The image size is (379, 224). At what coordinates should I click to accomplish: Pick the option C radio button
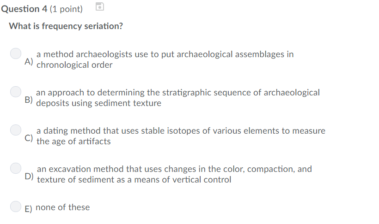16,130
